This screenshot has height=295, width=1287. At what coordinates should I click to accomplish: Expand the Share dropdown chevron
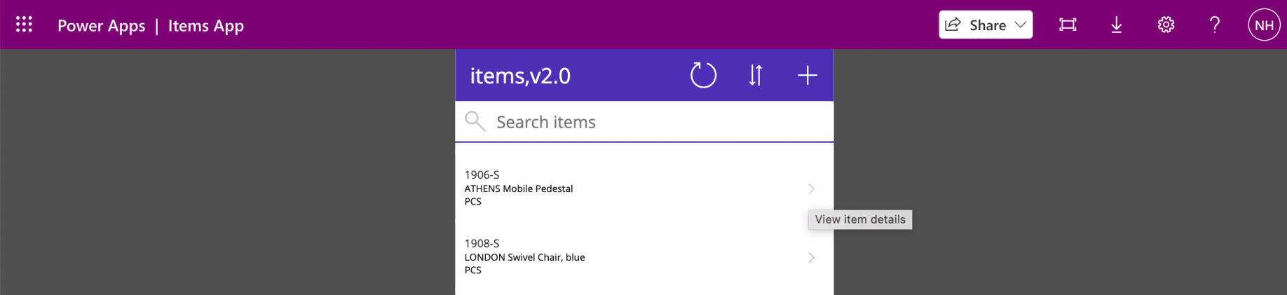tap(1021, 25)
